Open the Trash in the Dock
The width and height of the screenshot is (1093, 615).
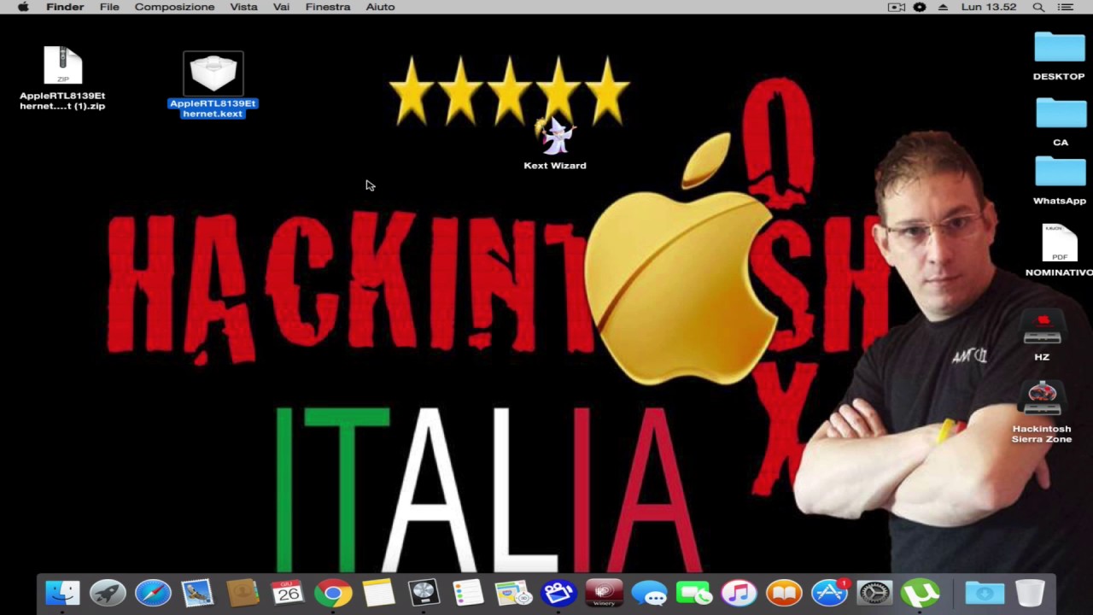tap(1030, 593)
